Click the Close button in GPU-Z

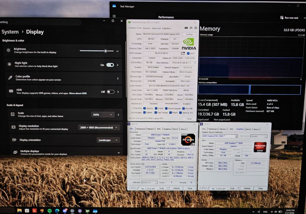click(189, 119)
